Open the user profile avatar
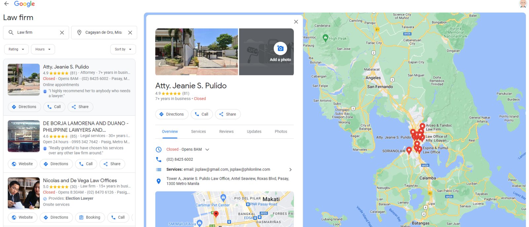529x227 pixels. (x=523, y=4)
